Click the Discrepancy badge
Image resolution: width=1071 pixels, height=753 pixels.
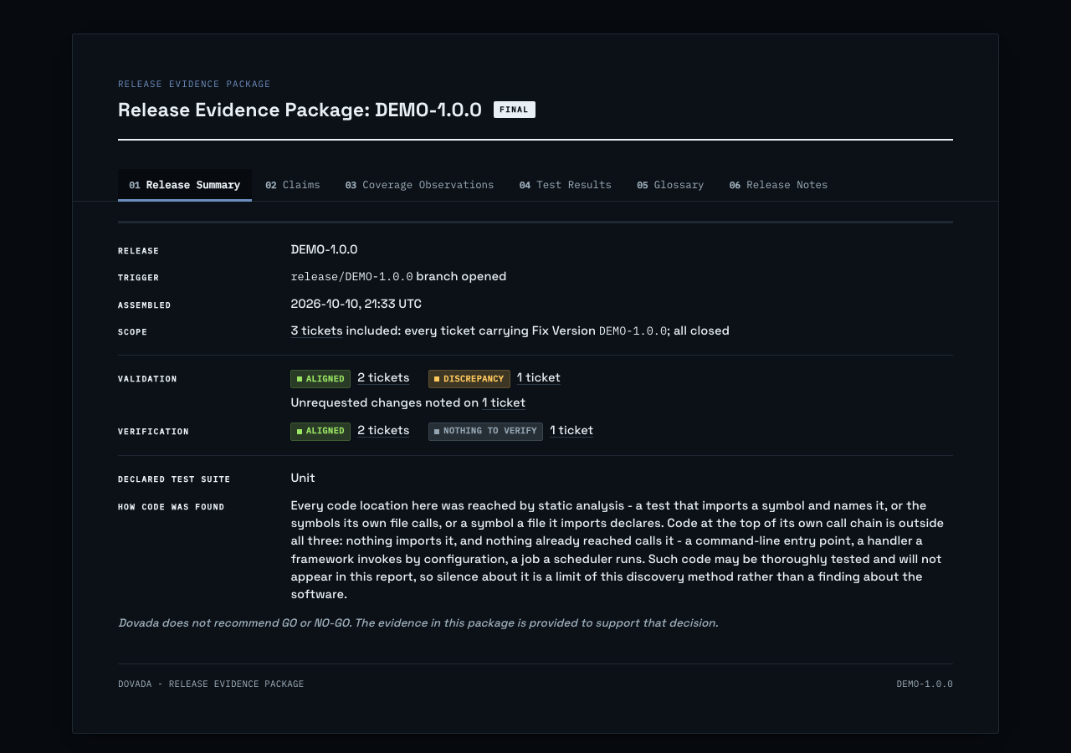point(469,379)
